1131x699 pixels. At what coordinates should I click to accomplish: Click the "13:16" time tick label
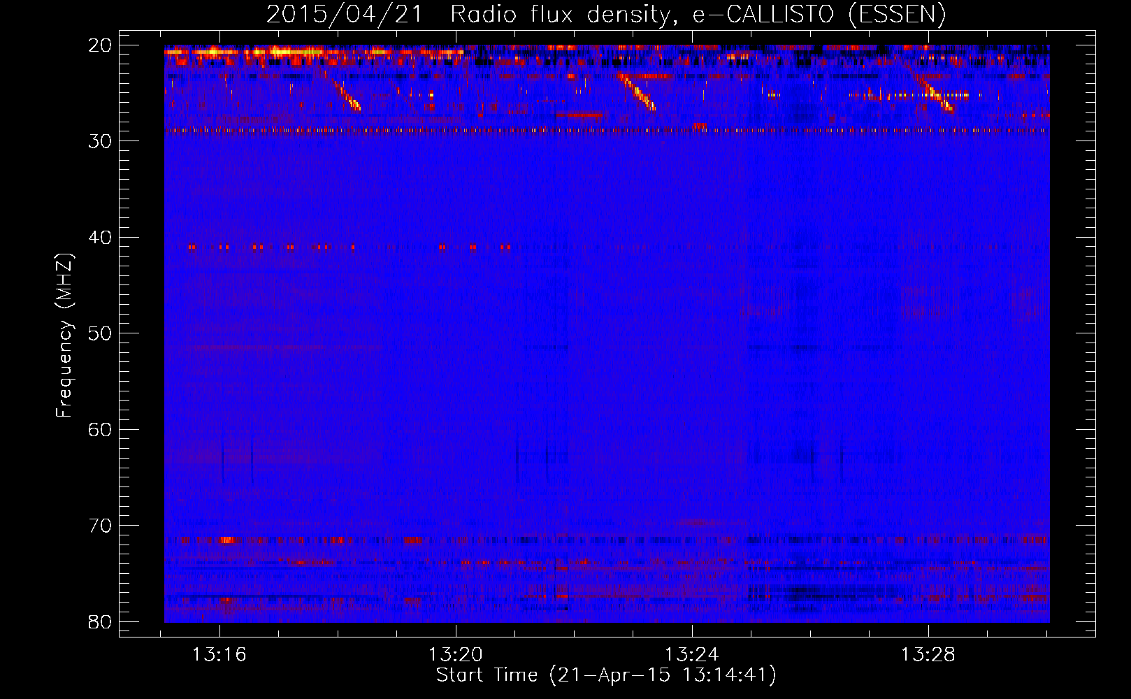click(219, 655)
